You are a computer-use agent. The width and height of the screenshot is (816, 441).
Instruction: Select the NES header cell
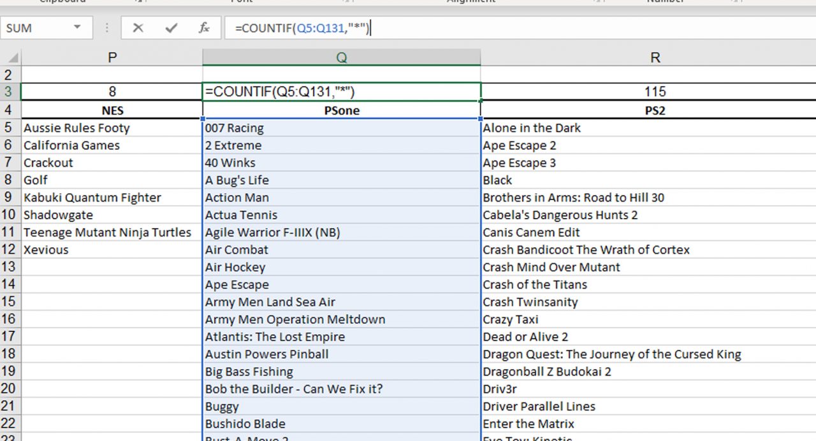pyautogui.click(x=112, y=110)
